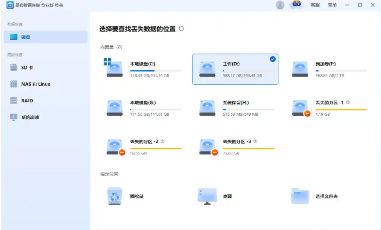
Task: Click help icon next to 丢失的分区 -1
Action: coord(348,102)
